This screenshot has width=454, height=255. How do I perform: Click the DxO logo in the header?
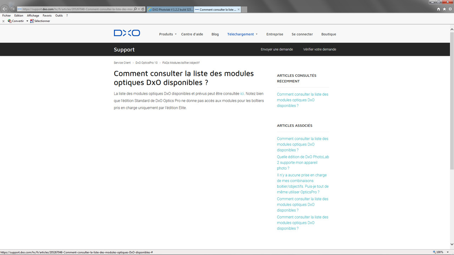pyautogui.click(x=127, y=33)
